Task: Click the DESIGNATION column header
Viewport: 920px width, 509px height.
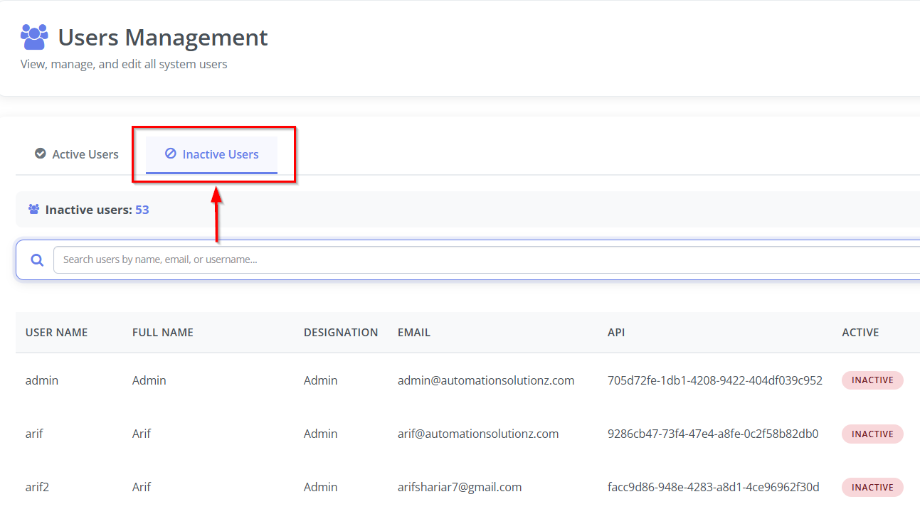Action: point(341,332)
